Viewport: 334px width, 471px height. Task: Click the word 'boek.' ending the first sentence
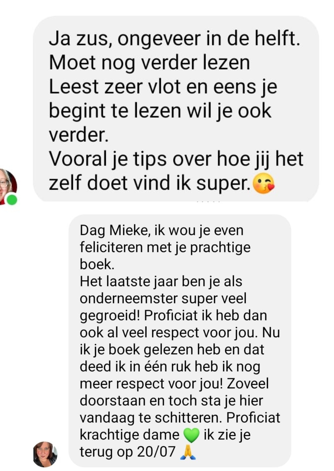click(x=97, y=264)
